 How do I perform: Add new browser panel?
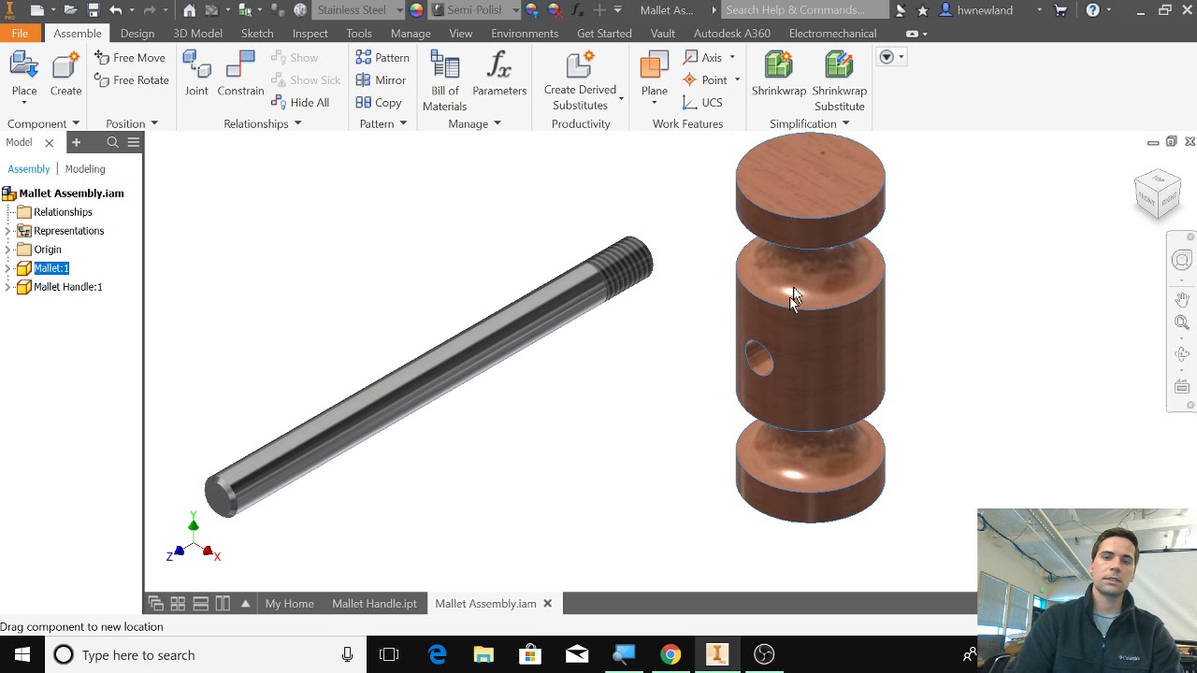pyautogui.click(x=76, y=142)
